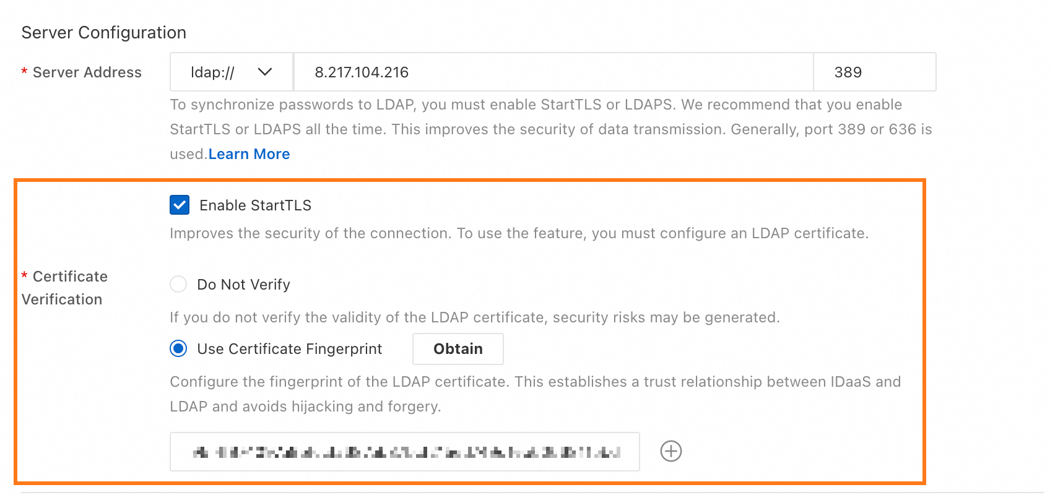Click the StartTLS security improvement description text
This screenshot has width=1050, height=495.
(519, 233)
